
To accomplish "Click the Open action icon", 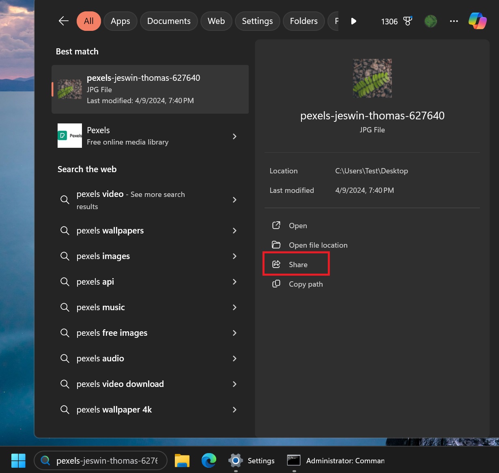I will [276, 225].
